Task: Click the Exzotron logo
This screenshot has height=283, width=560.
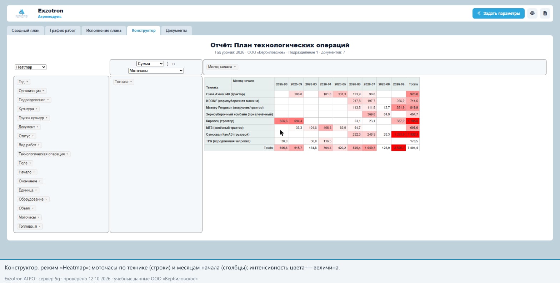Action: 21,14
